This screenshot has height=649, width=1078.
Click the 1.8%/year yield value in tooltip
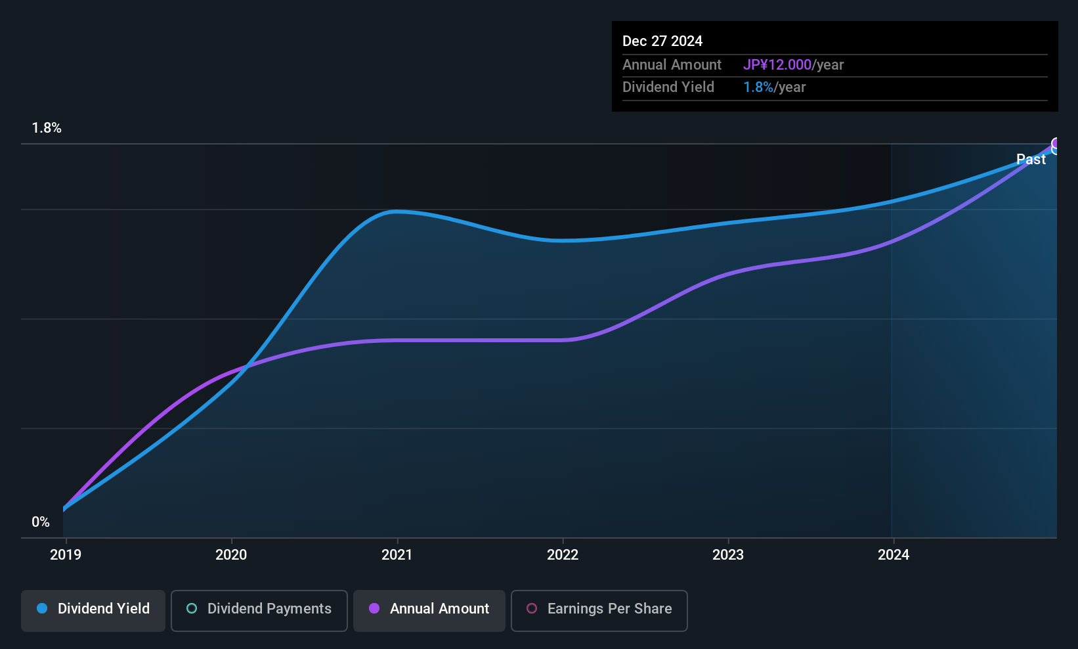[x=774, y=87]
